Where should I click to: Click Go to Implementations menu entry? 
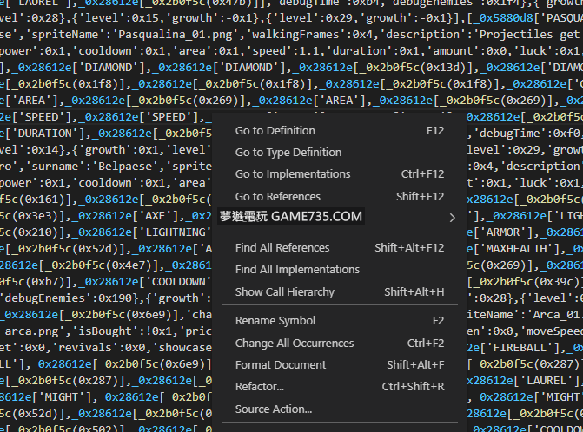pos(292,174)
